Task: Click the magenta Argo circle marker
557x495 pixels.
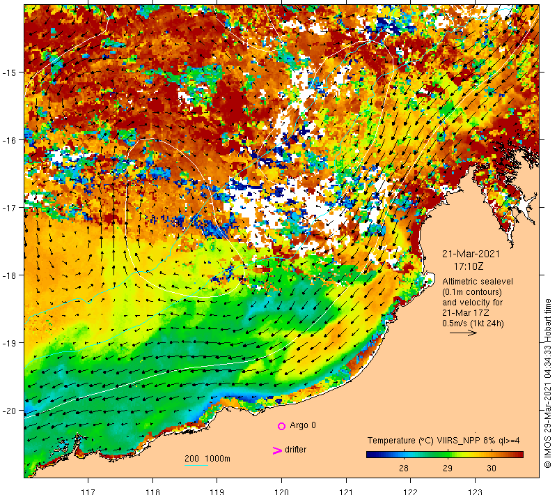Action: tap(281, 426)
